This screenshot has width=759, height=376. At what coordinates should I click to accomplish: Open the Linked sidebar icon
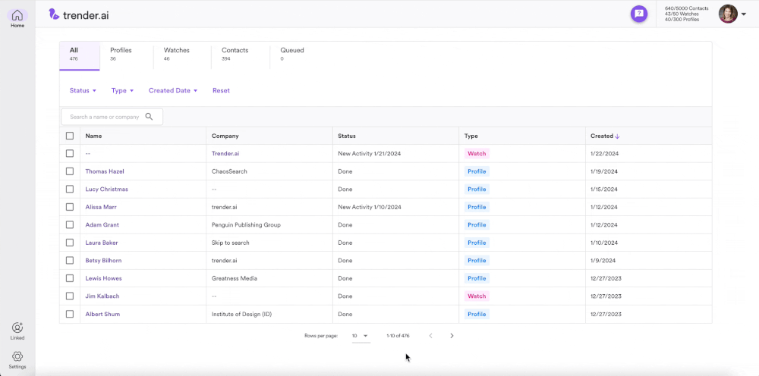point(17,331)
